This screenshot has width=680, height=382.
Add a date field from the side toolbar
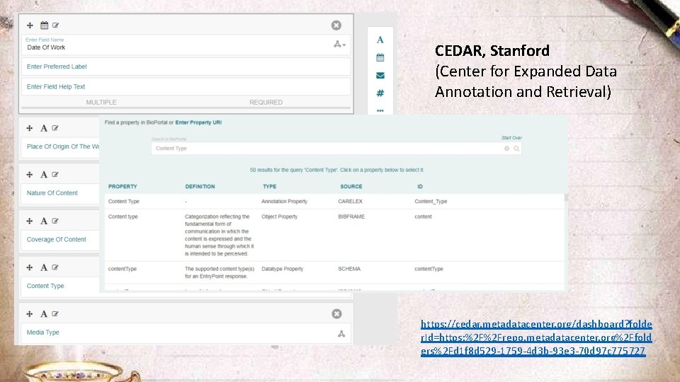coord(380,57)
